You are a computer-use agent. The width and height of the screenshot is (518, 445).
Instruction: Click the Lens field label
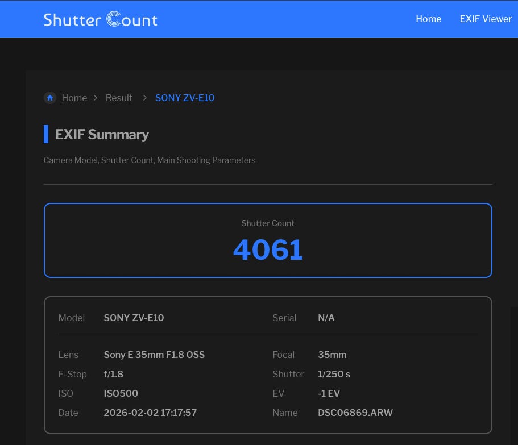(x=68, y=355)
